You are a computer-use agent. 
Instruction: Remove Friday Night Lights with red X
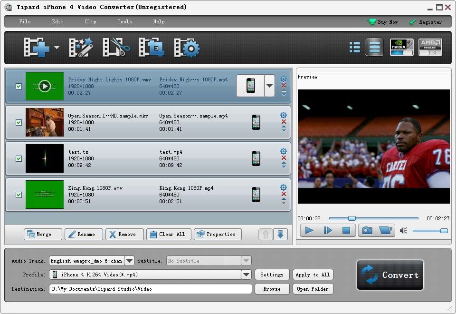284,86
